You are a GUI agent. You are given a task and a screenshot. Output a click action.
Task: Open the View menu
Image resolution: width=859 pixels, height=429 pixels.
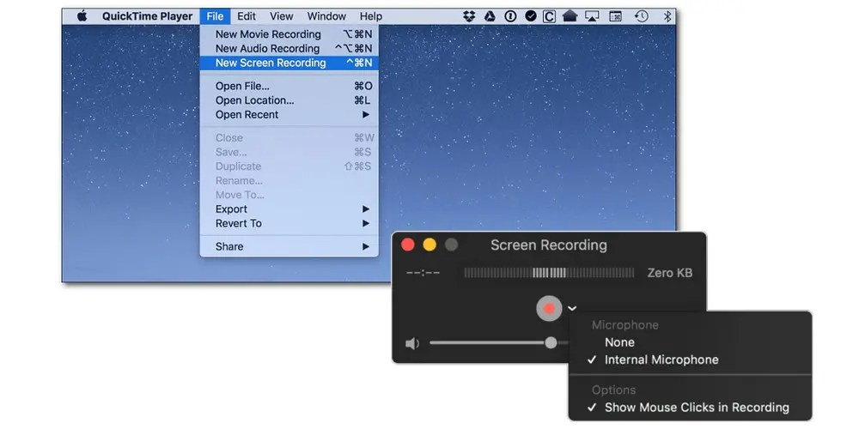pyautogui.click(x=282, y=16)
